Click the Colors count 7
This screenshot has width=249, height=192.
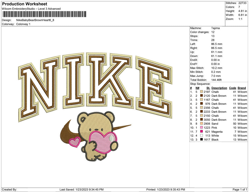pos(239,7)
